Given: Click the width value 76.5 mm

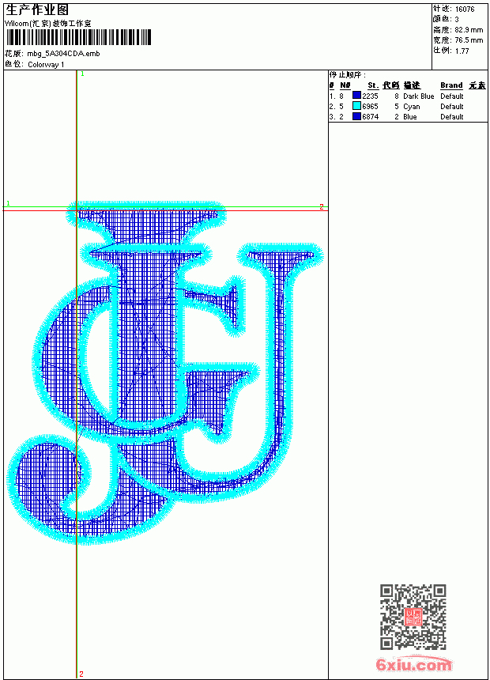Looking at the screenshot, I should tap(469, 40).
